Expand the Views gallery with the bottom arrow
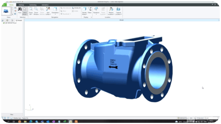The width and height of the screenshot is (221, 124). 12,14
